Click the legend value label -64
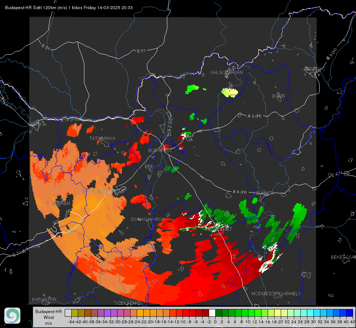 [71, 322]
